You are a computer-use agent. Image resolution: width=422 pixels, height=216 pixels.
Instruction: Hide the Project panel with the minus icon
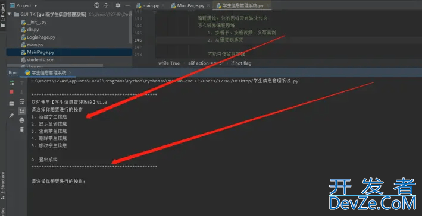click(127, 5)
